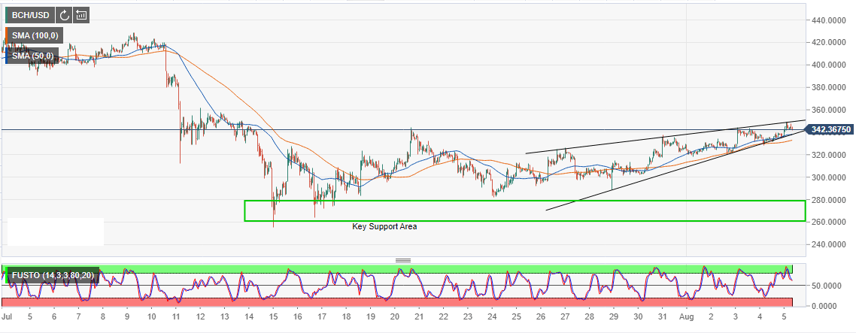Click the chart refresh icon
This screenshot has height=333, width=856.
click(x=64, y=14)
